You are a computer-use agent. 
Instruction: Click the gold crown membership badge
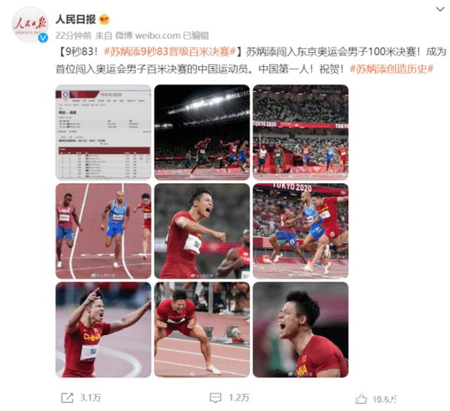click(x=105, y=20)
